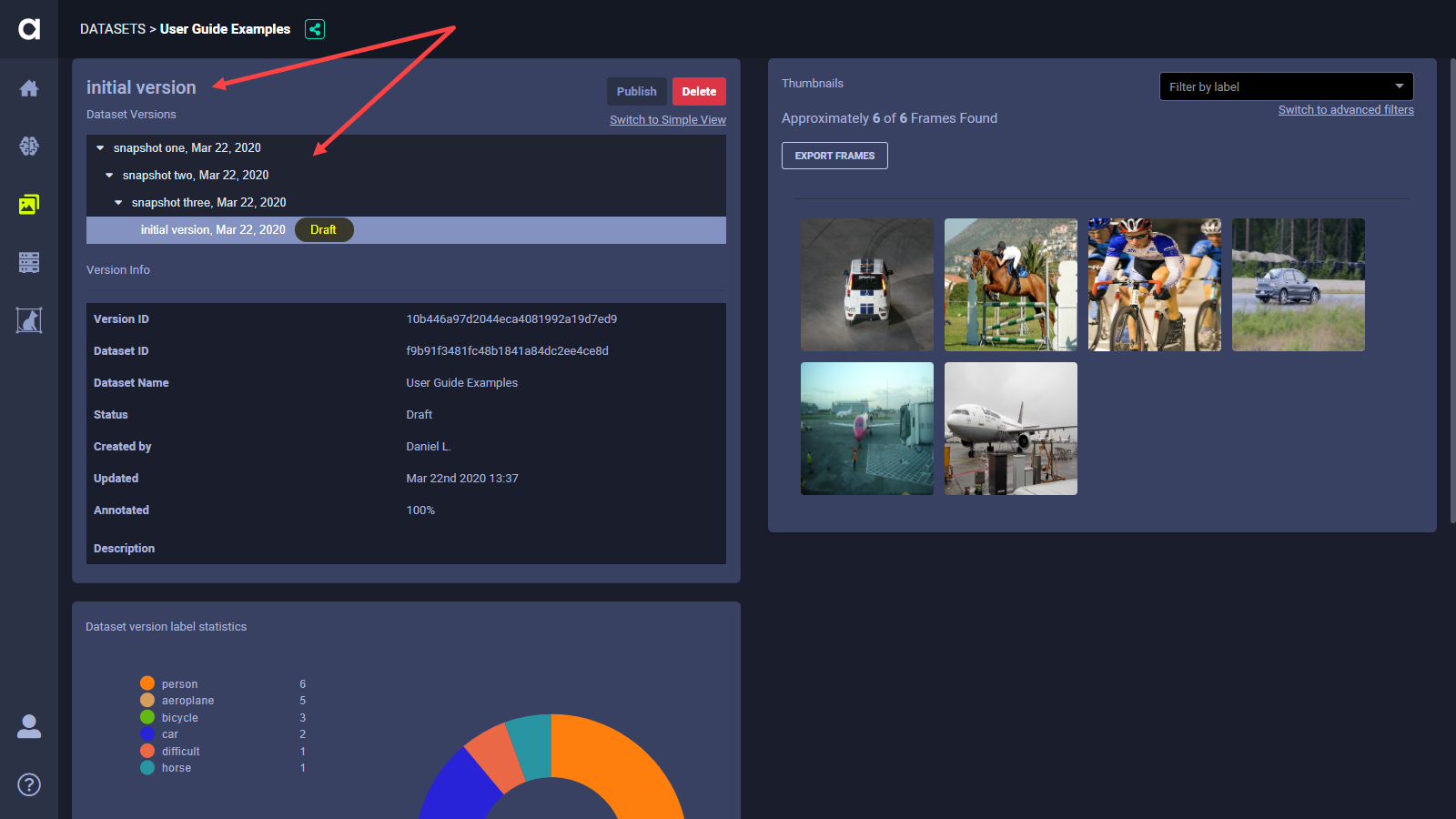Screen dimensions: 1456x819
Task: Click the orange person legend swatch
Action: (147, 683)
